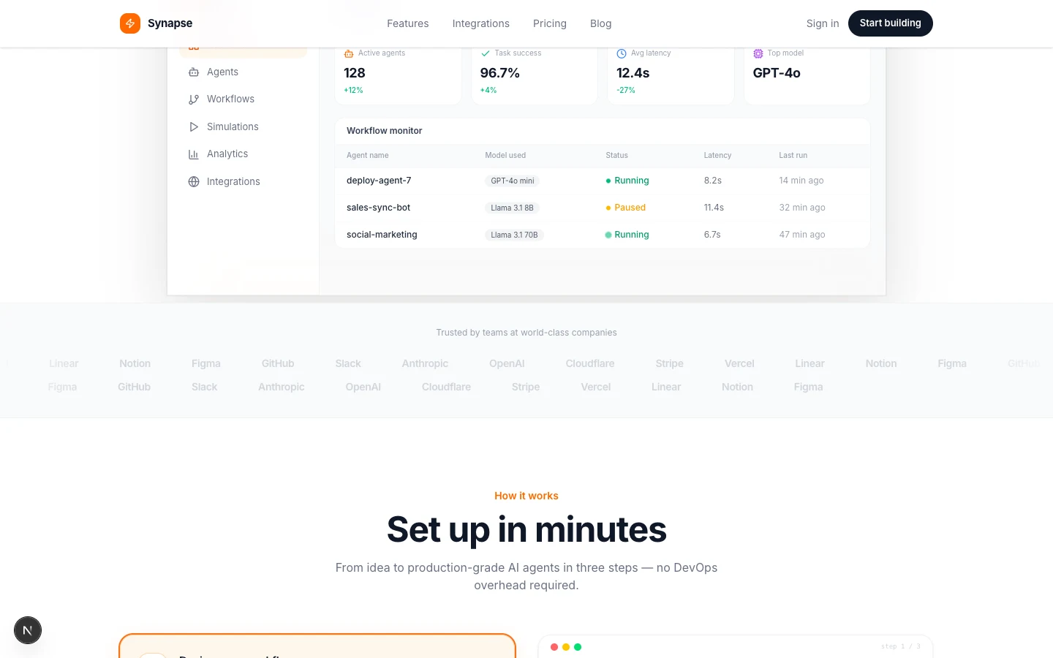This screenshot has width=1053, height=658.
Task: Open the Agents robot icon in sidebar
Action: tap(194, 72)
